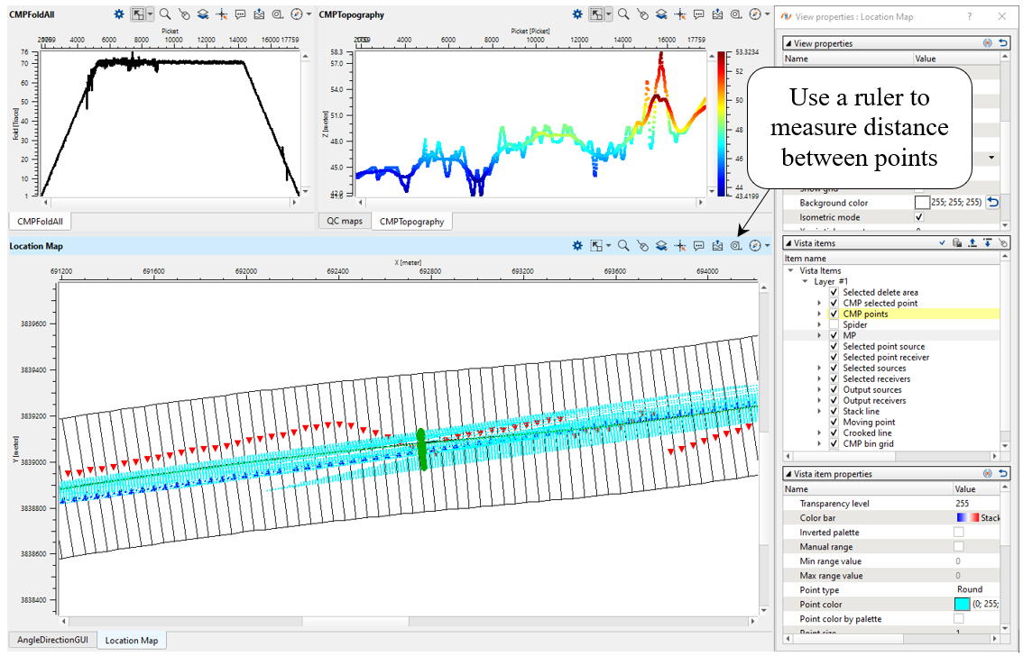Enable the Spider item checkbox
Image resolution: width=1023 pixels, height=656 pixels.
tap(834, 324)
